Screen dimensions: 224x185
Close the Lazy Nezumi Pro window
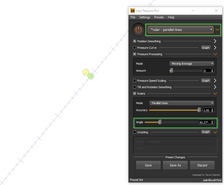pyautogui.click(x=216, y=11)
